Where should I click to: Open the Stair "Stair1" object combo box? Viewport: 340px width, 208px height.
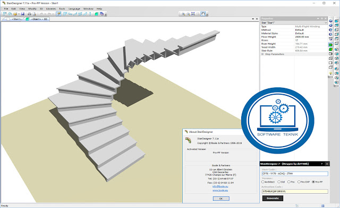[x=294, y=23]
